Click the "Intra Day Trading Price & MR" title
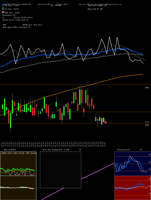151x200 pixels. (56, 150)
